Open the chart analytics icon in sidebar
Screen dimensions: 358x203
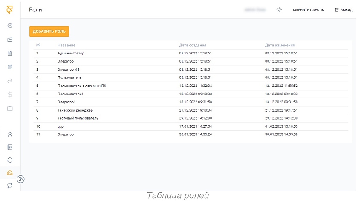[10, 40]
